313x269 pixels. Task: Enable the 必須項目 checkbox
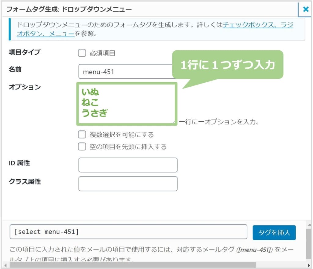click(x=82, y=53)
